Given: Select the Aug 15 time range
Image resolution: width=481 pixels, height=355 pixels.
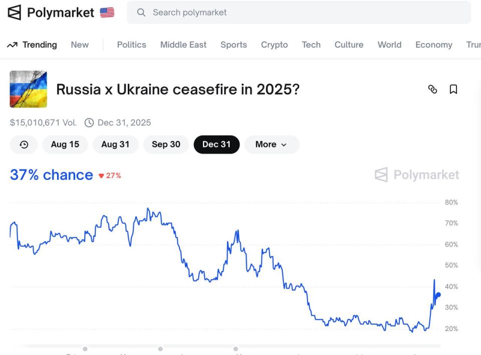Looking at the screenshot, I should 65,144.
